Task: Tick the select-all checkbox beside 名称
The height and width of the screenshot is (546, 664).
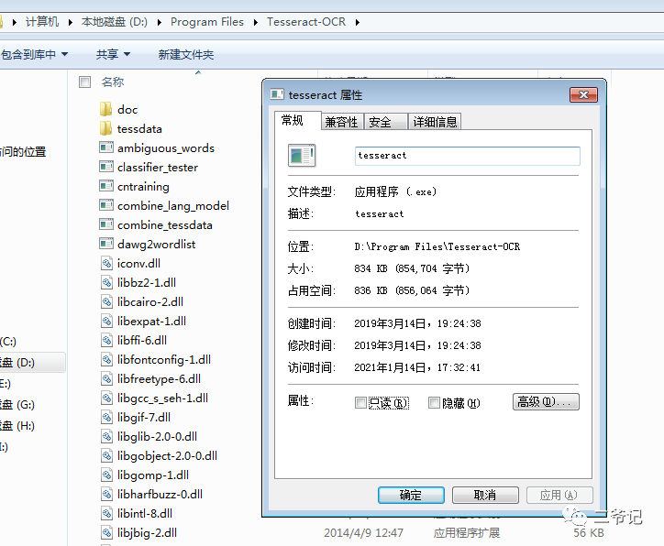Action: 84,82
